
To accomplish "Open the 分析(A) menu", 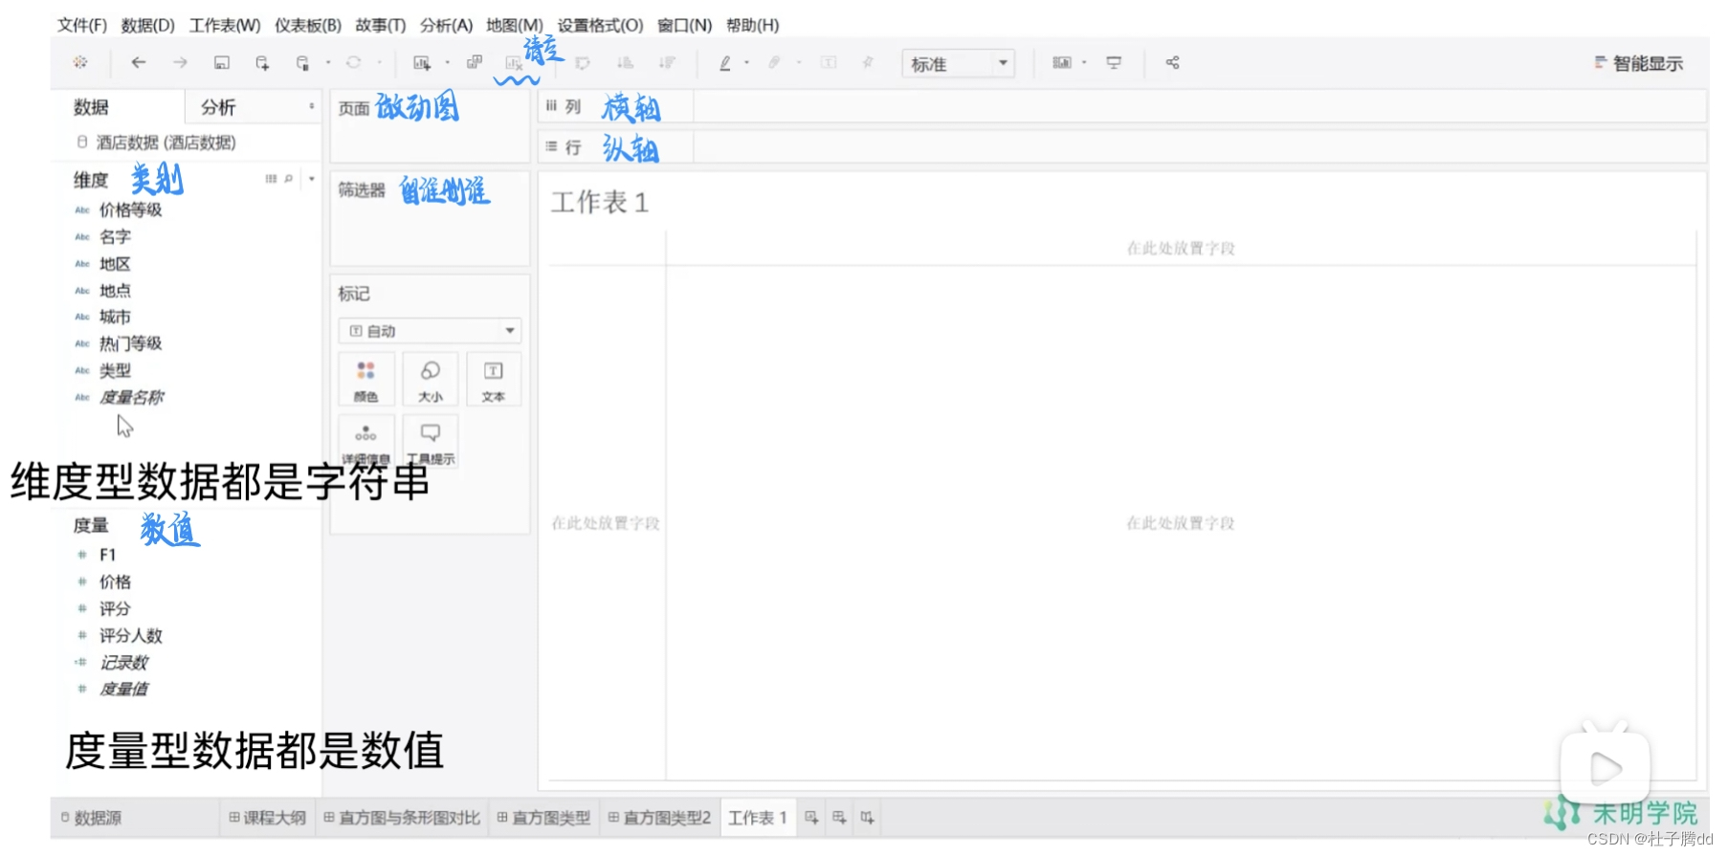I will tap(446, 25).
